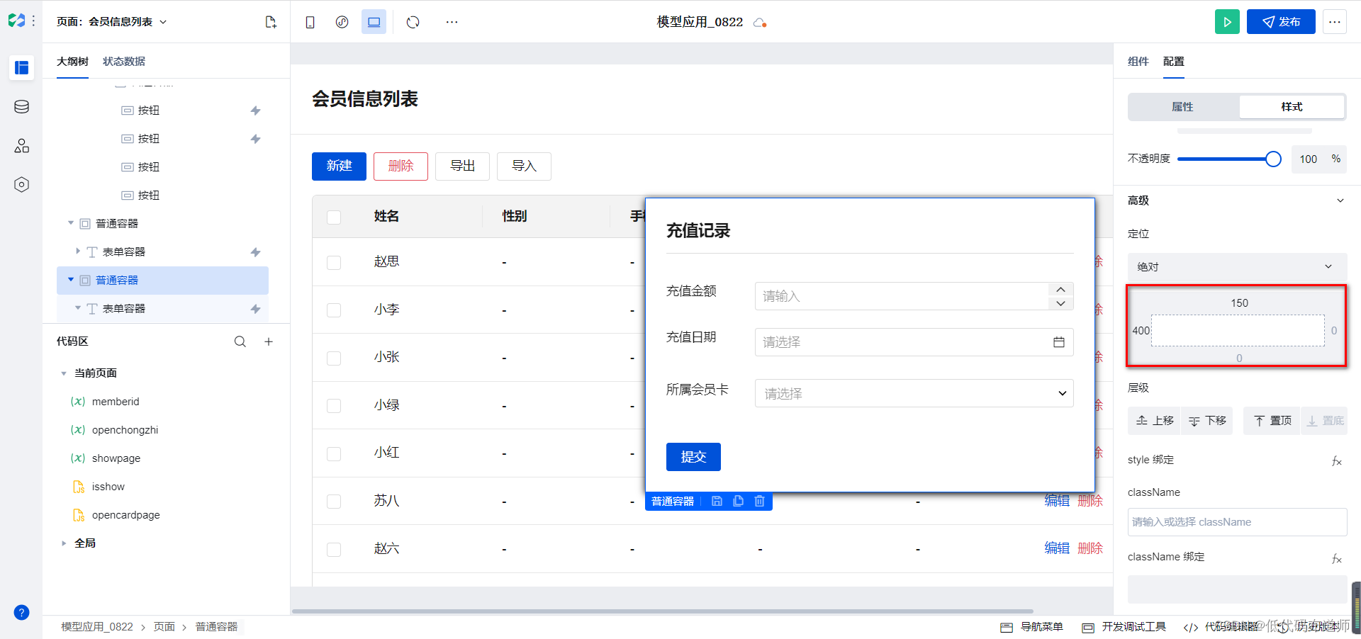This screenshot has height=639, width=1361.
Task: Click the 不透明度 slider handle
Action: tap(1273, 159)
